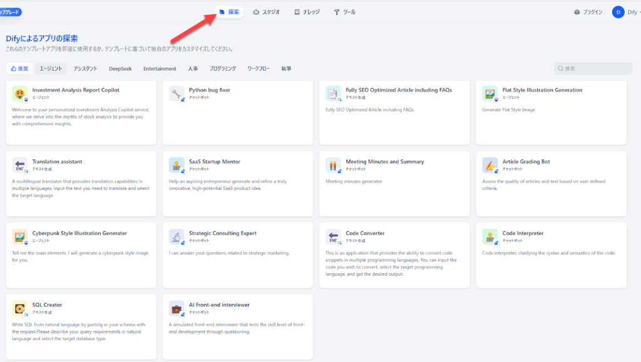Select the Code Interpreter title
The height and width of the screenshot is (362, 641).
click(523, 233)
